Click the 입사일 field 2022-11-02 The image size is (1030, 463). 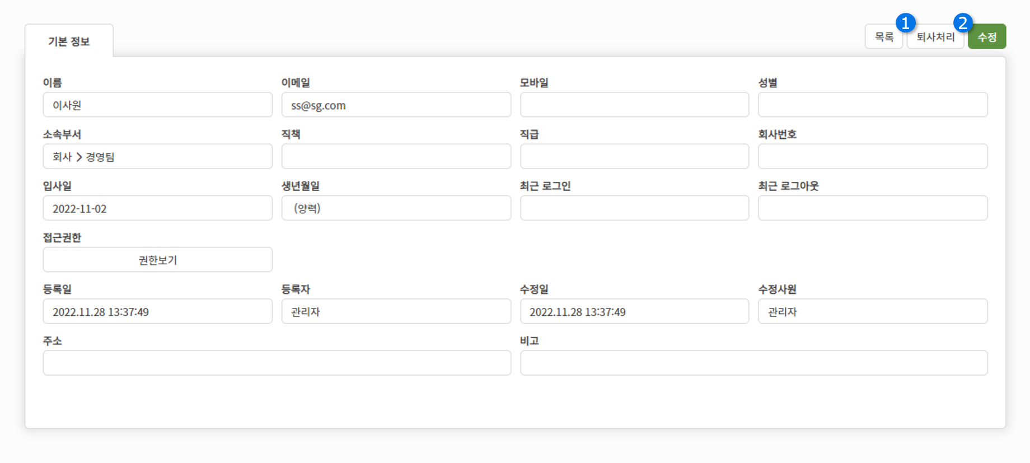coord(158,208)
